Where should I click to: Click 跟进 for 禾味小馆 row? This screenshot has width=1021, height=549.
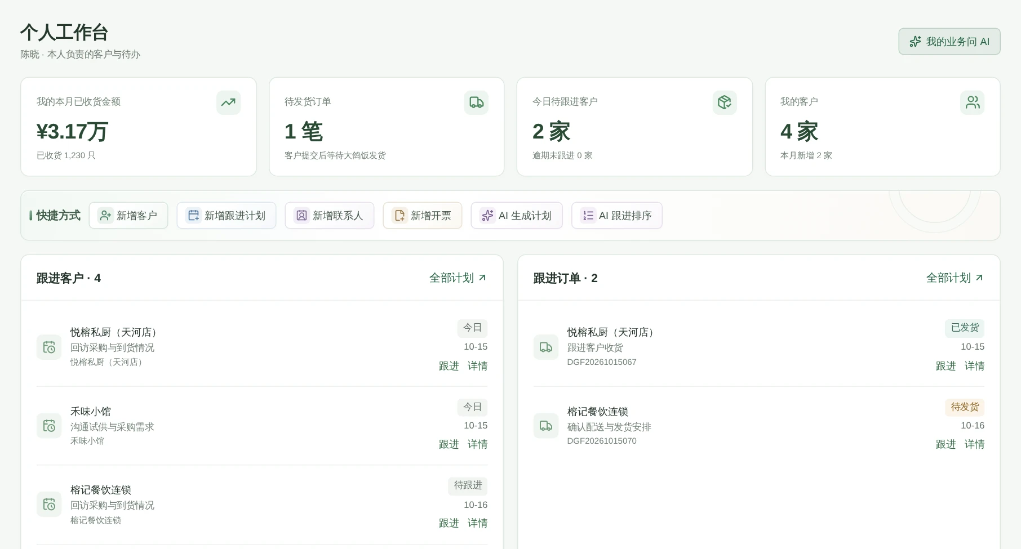click(x=449, y=444)
